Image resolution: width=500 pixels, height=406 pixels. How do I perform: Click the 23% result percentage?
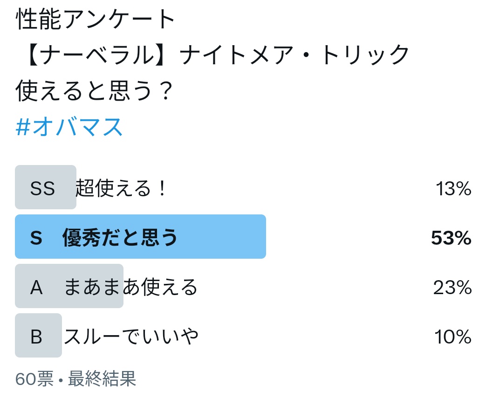coord(452,288)
